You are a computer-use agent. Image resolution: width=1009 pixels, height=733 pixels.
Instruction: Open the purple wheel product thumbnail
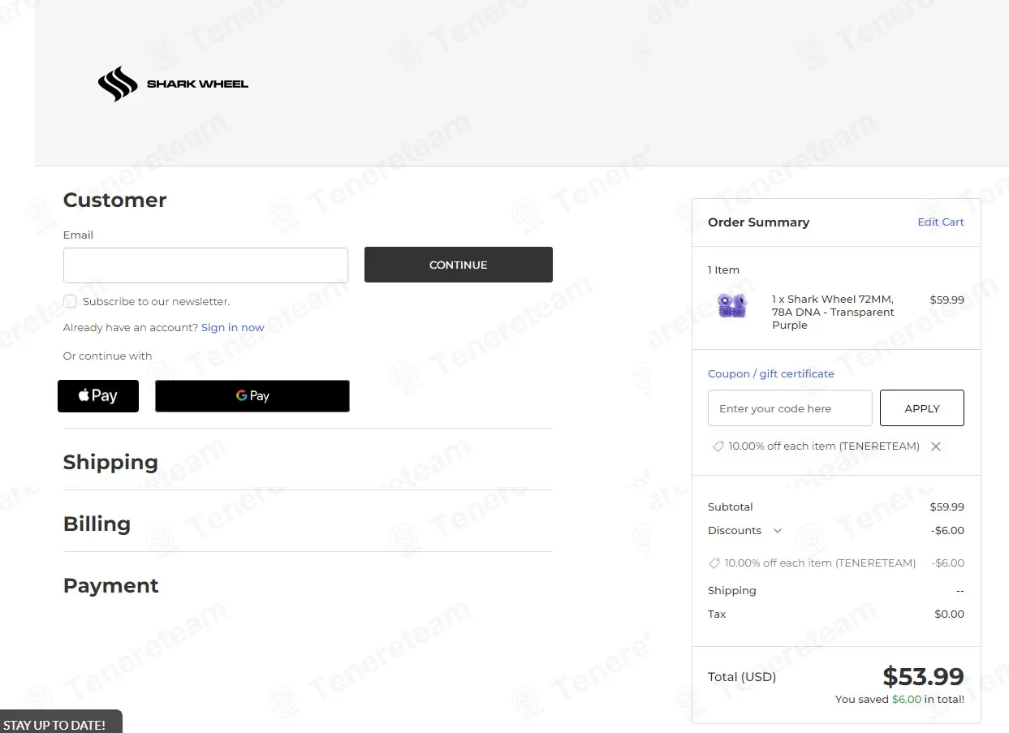(732, 305)
